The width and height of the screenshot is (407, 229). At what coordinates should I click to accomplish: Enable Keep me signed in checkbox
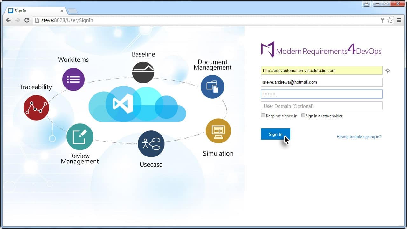[x=263, y=115]
